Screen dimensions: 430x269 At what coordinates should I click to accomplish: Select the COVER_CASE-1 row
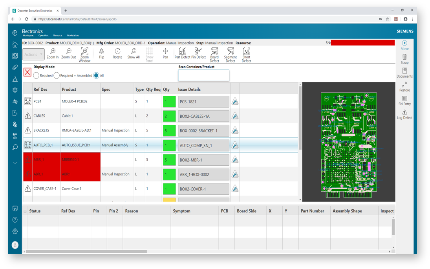click(160, 188)
